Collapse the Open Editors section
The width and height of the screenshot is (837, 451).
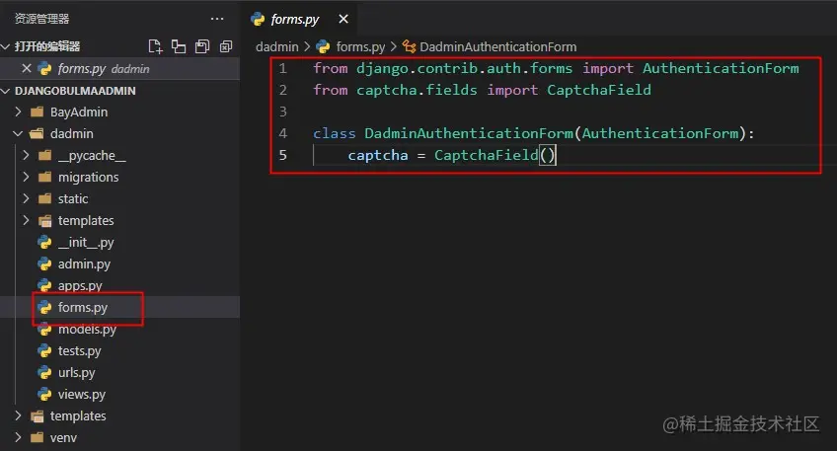(x=6, y=46)
